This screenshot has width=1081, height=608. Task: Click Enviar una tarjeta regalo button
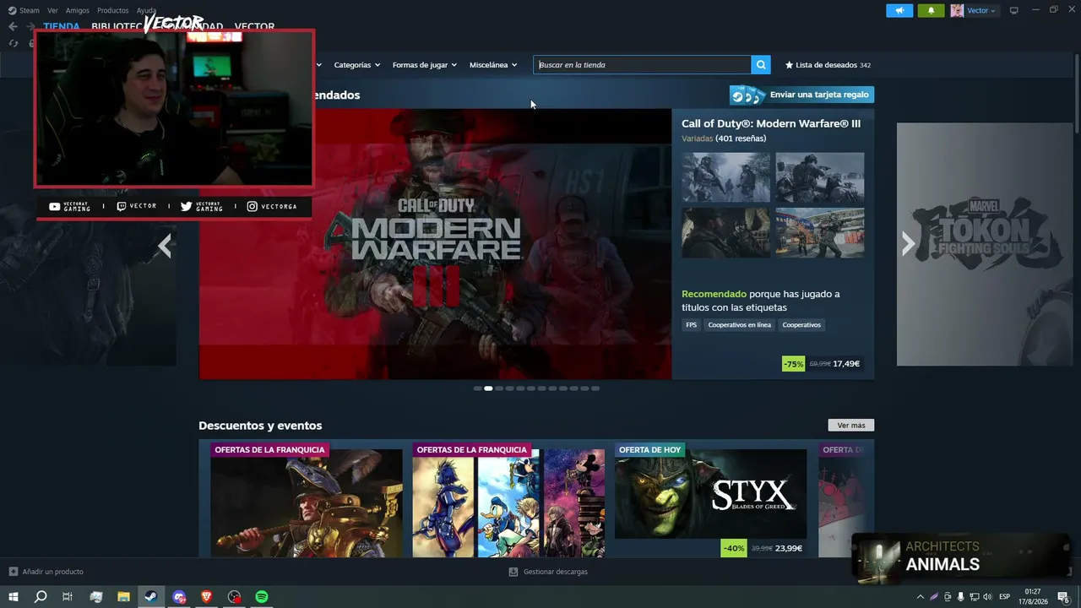pyautogui.click(x=802, y=95)
